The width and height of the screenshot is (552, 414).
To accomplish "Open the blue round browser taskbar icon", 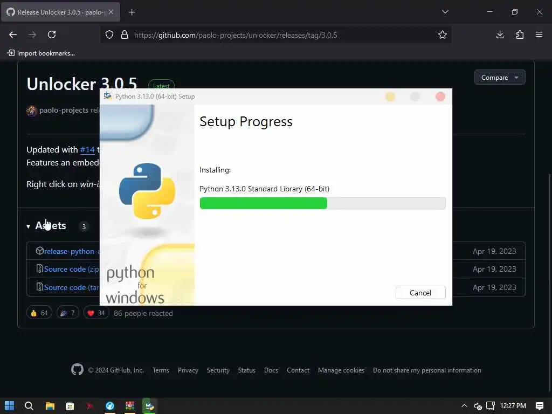I will (110, 406).
